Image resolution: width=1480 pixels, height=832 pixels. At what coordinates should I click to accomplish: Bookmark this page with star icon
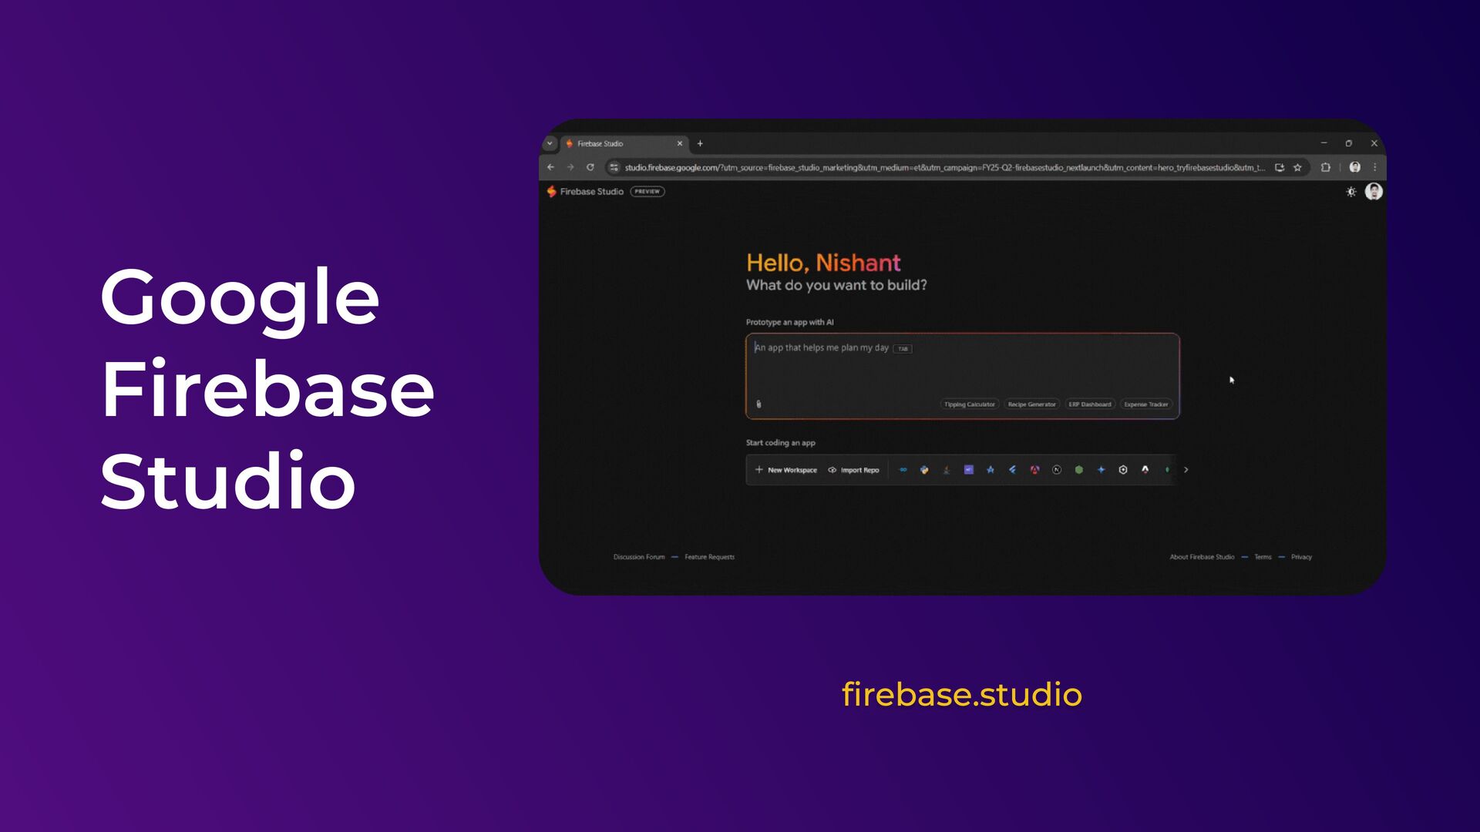[x=1297, y=167]
